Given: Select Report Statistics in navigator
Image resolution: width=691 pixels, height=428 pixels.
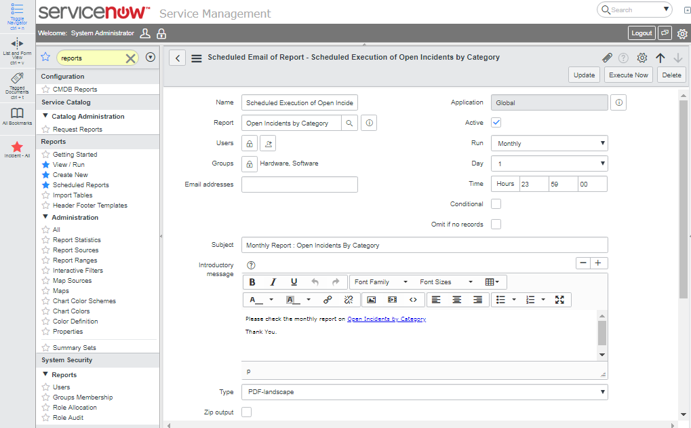Looking at the screenshot, I should click(x=77, y=240).
